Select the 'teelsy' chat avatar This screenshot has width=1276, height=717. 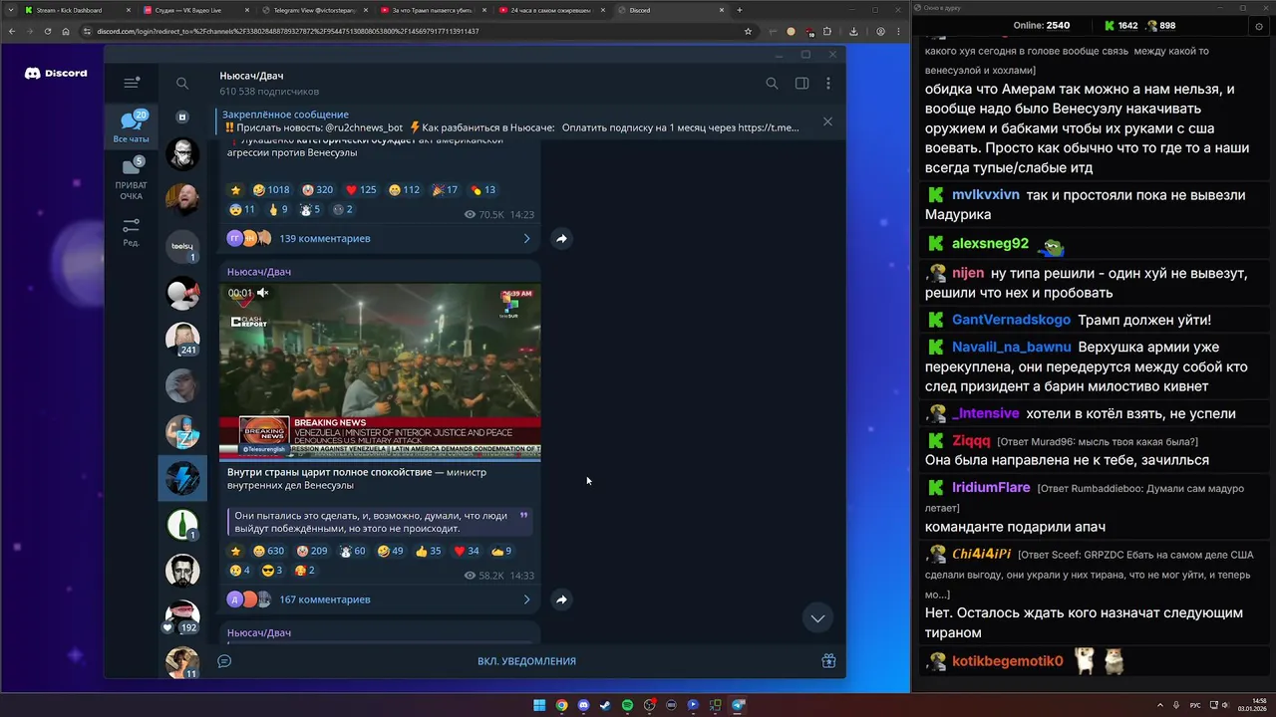tap(182, 246)
